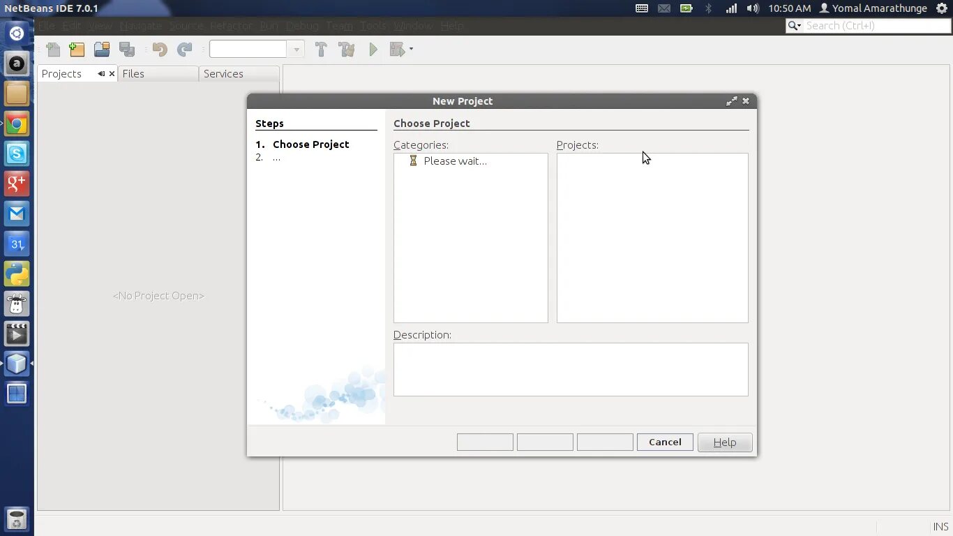Open the video clapperboard launcher icon
This screenshot has height=536, width=953.
pos(17,334)
